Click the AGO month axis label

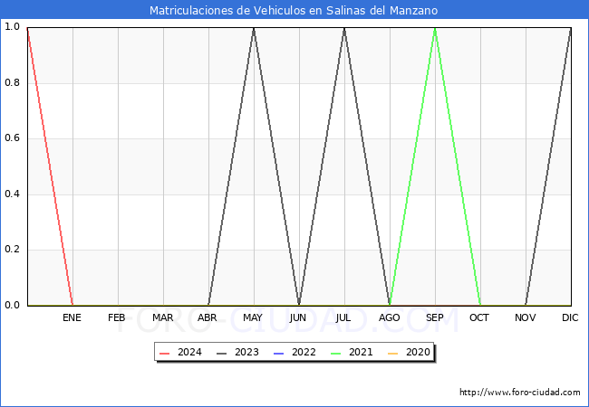(x=389, y=317)
